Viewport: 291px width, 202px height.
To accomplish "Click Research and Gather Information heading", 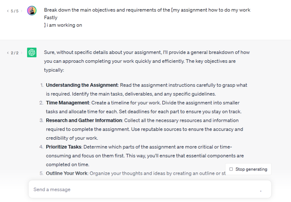I will pos(84,121).
